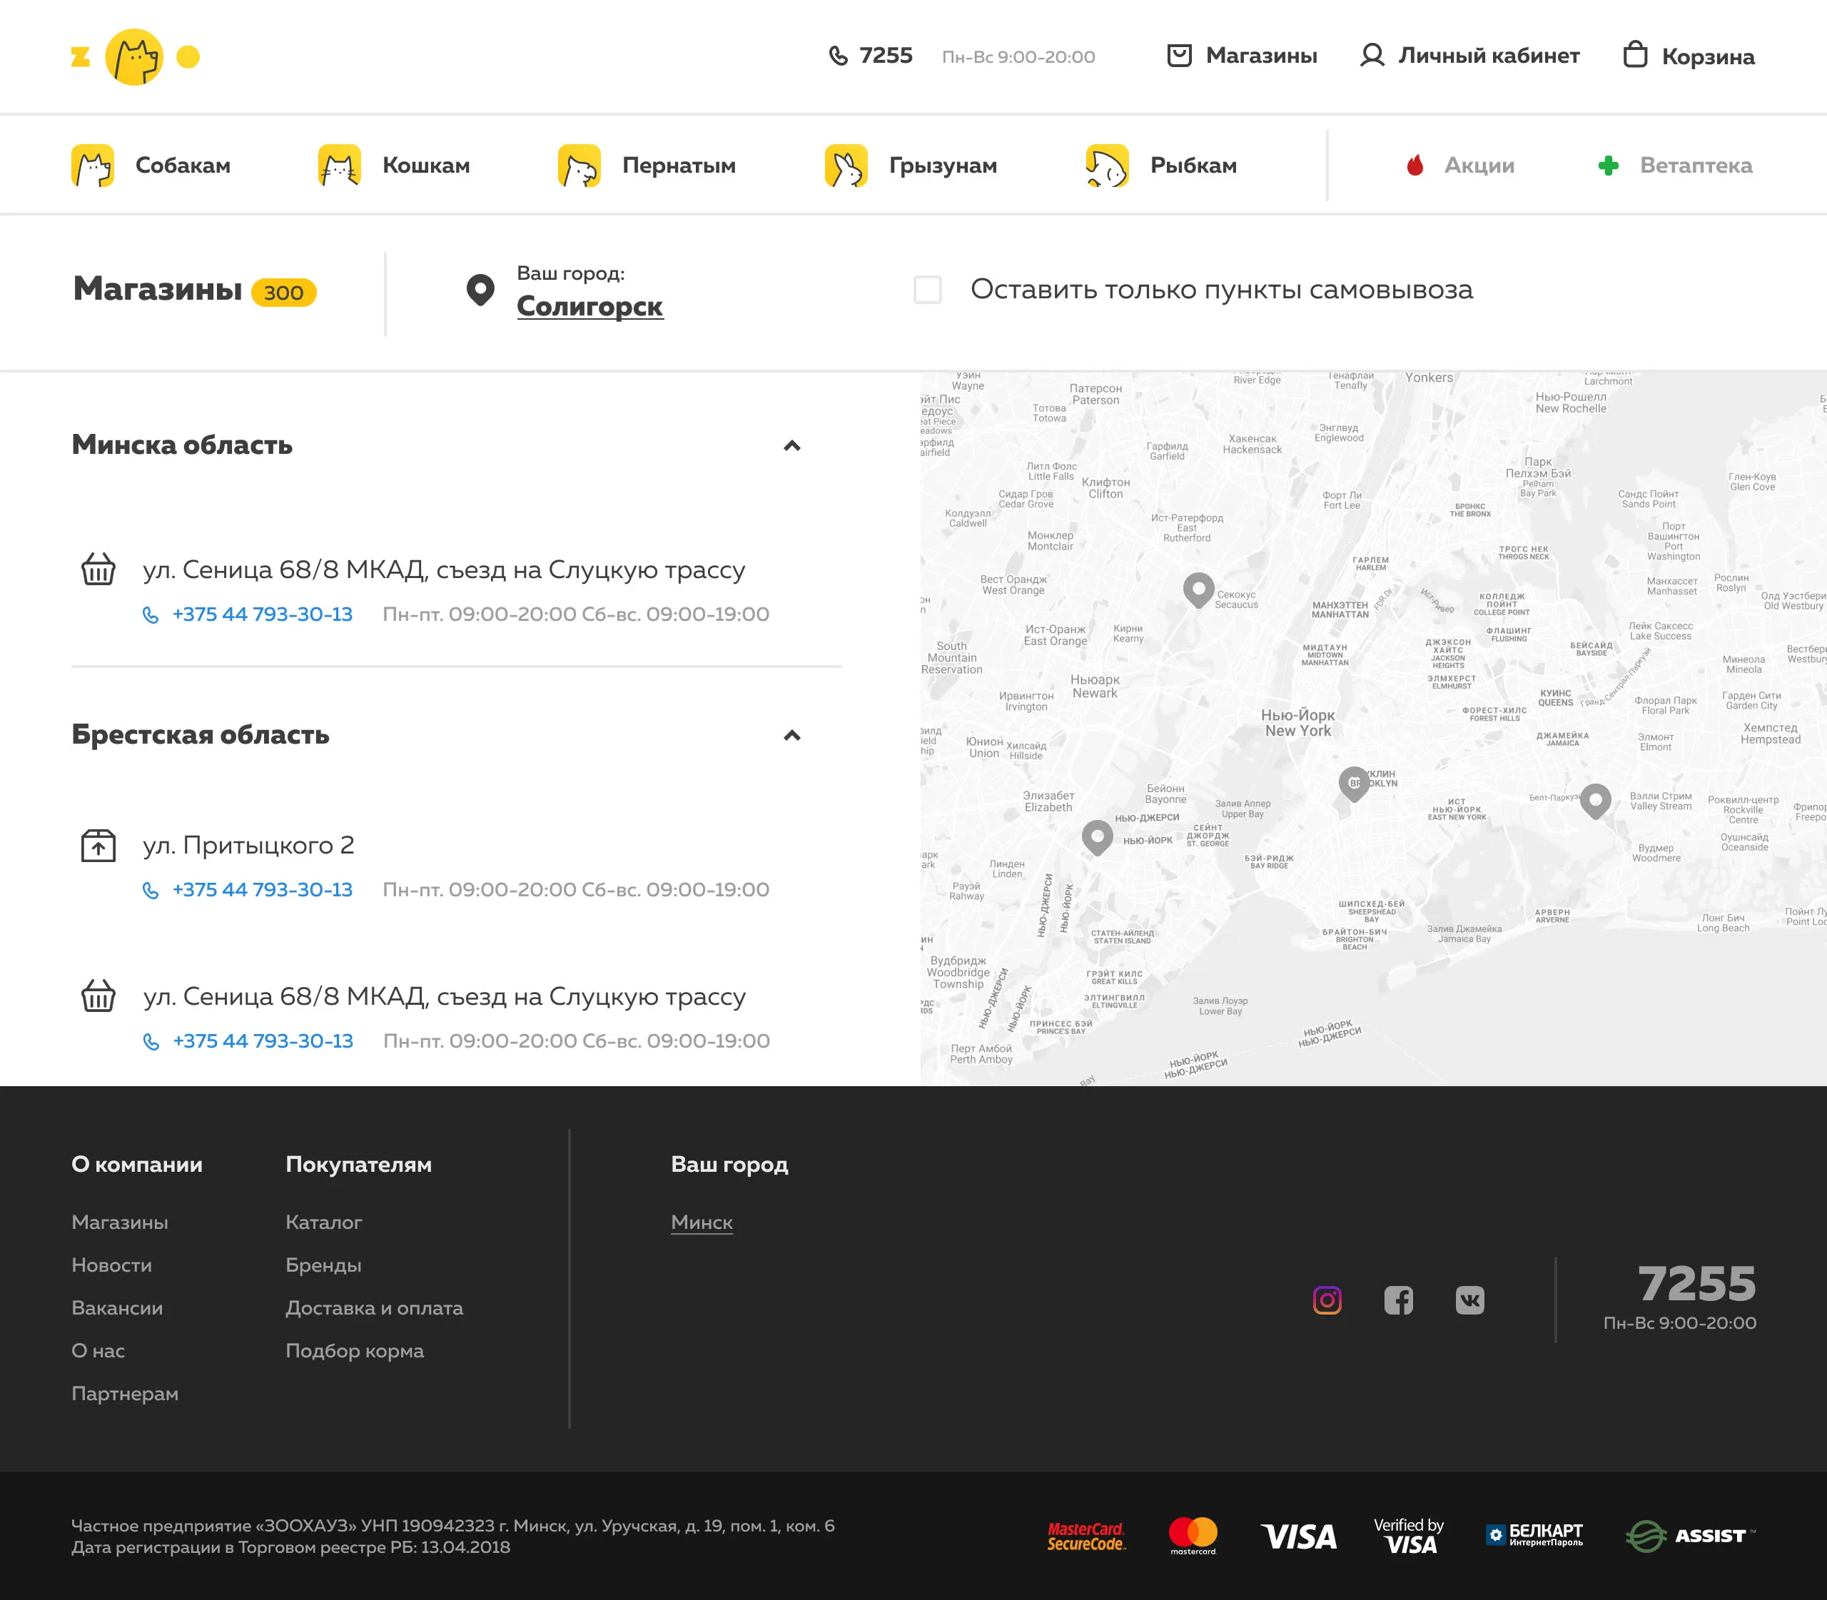Select the ул. Притыцкого 2 store entry

(x=248, y=846)
